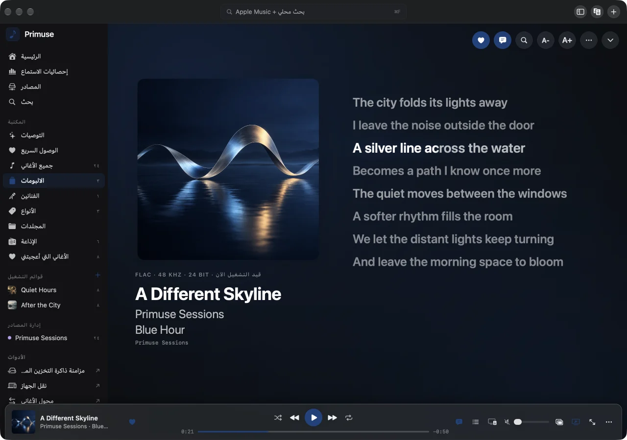Open the play queue list icon

click(x=476, y=421)
